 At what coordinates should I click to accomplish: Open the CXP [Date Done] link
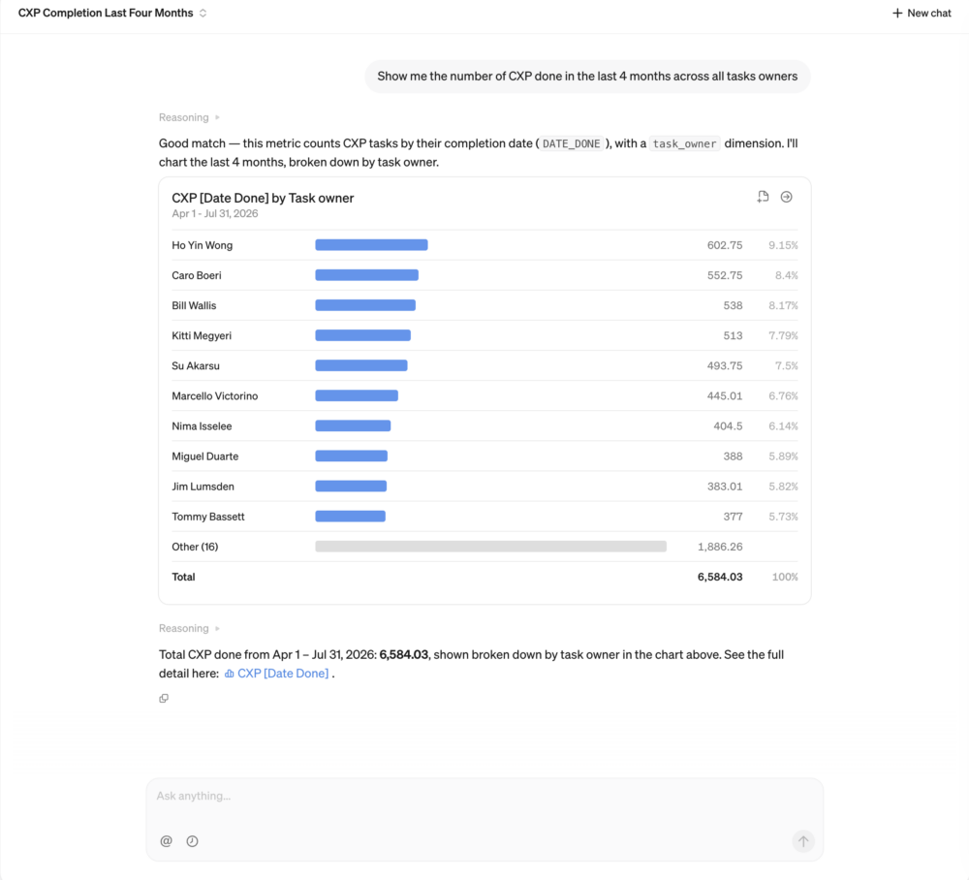pyautogui.click(x=283, y=674)
